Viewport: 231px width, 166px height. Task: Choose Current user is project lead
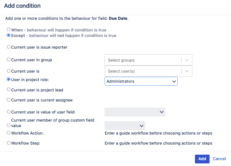[x=8, y=89]
